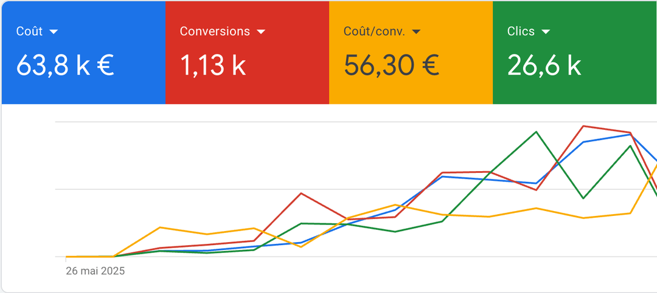Screen dimensions: 657x293
Task: Click the highest peak of the green line
Action: (x=536, y=132)
